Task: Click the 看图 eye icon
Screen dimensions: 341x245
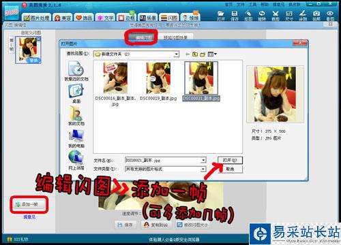Action: [330, 16]
